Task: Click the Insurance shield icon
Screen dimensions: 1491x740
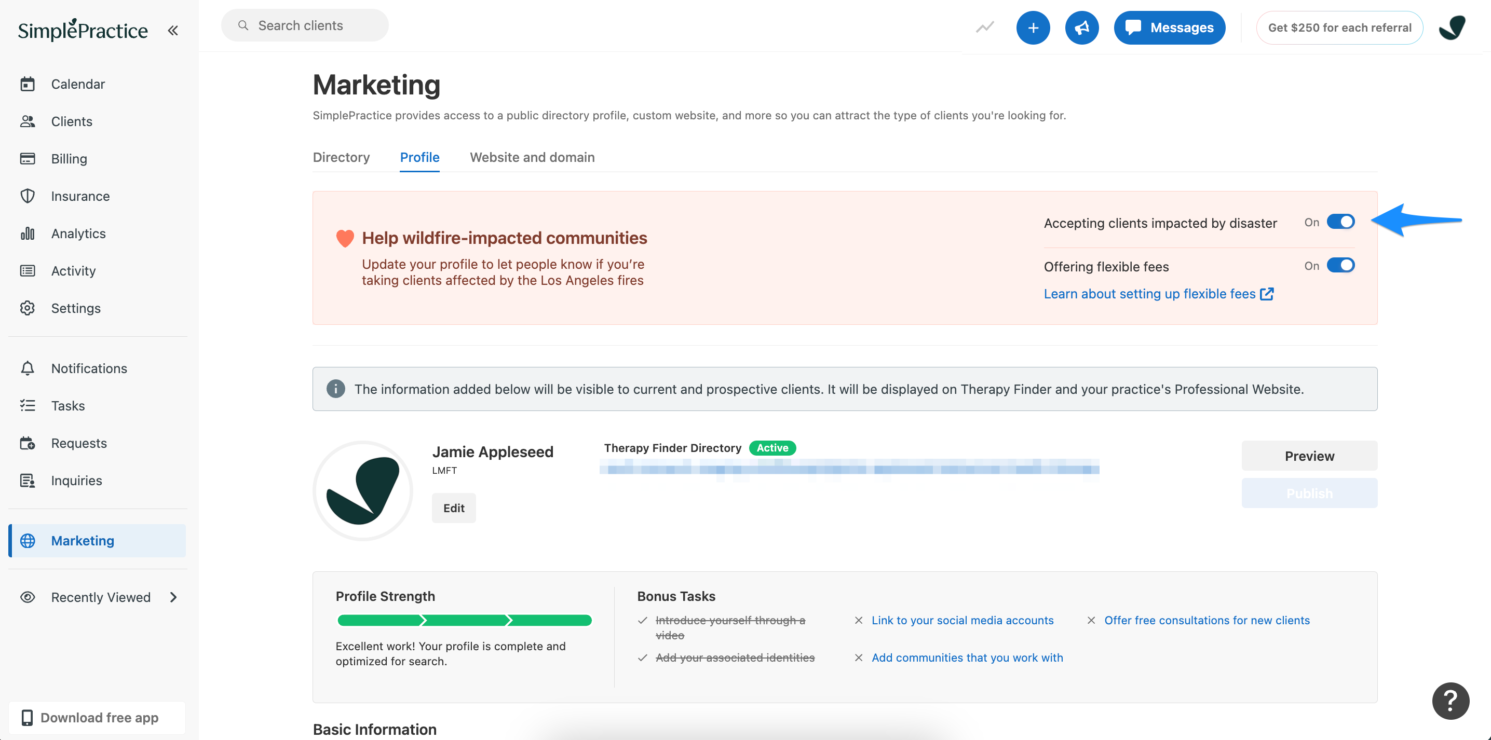Action: [28, 196]
